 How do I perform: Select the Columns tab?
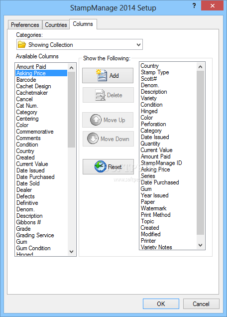pyautogui.click(x=83, y=24)
